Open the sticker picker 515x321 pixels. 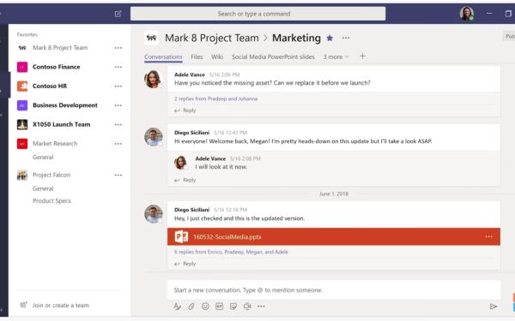[x=233, y=306]
